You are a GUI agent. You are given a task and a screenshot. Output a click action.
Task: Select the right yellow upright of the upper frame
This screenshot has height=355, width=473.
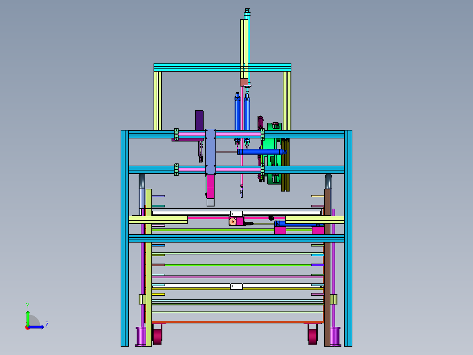287,101
